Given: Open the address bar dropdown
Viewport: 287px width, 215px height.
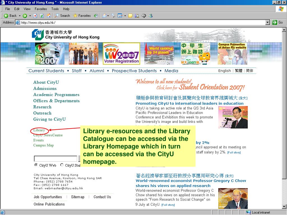Looking at the screenshot, I should coord(268,22).
